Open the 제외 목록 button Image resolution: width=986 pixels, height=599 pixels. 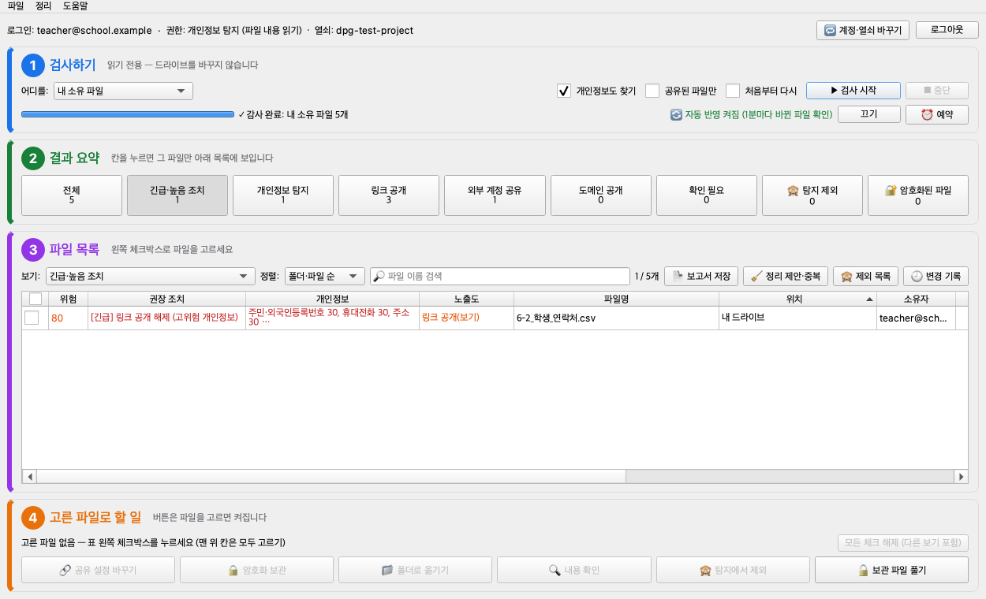865,277
